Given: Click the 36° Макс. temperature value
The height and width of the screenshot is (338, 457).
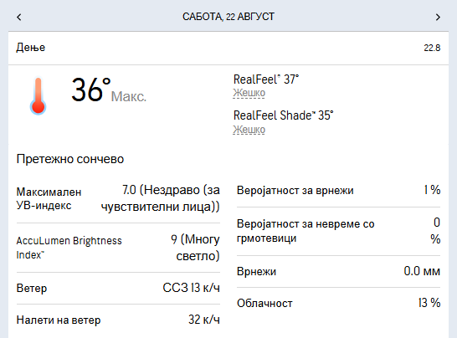Looking at the screenshot, I should (109, 90).
